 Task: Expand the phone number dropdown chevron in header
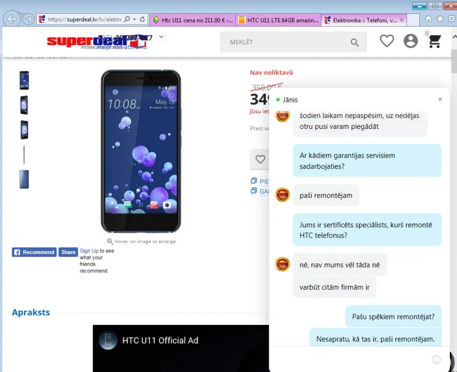(x=161, y=37)
